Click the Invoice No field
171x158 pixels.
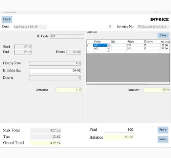(x=153, y=27)
